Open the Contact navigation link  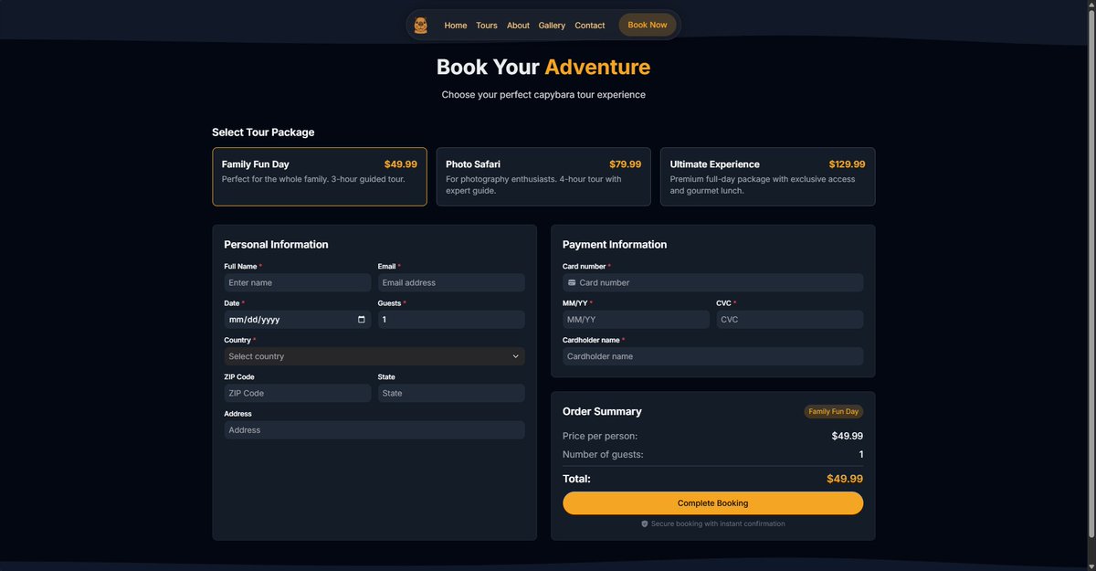pyautogui.click(x=590, y=26)
